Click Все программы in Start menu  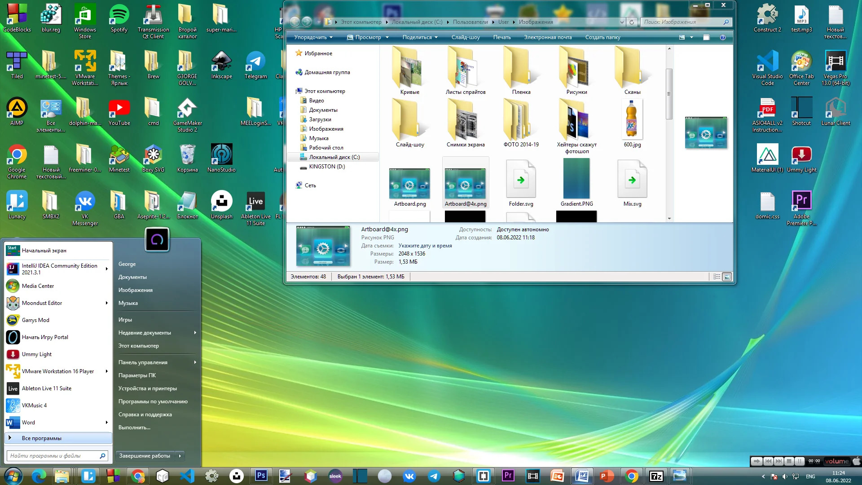click(x=42, y=438)
